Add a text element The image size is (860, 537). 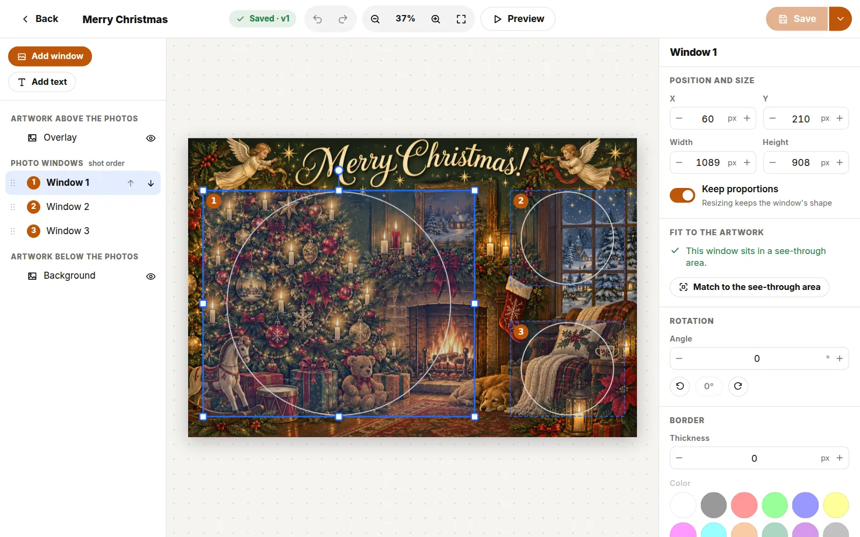[x=42, y=82]
